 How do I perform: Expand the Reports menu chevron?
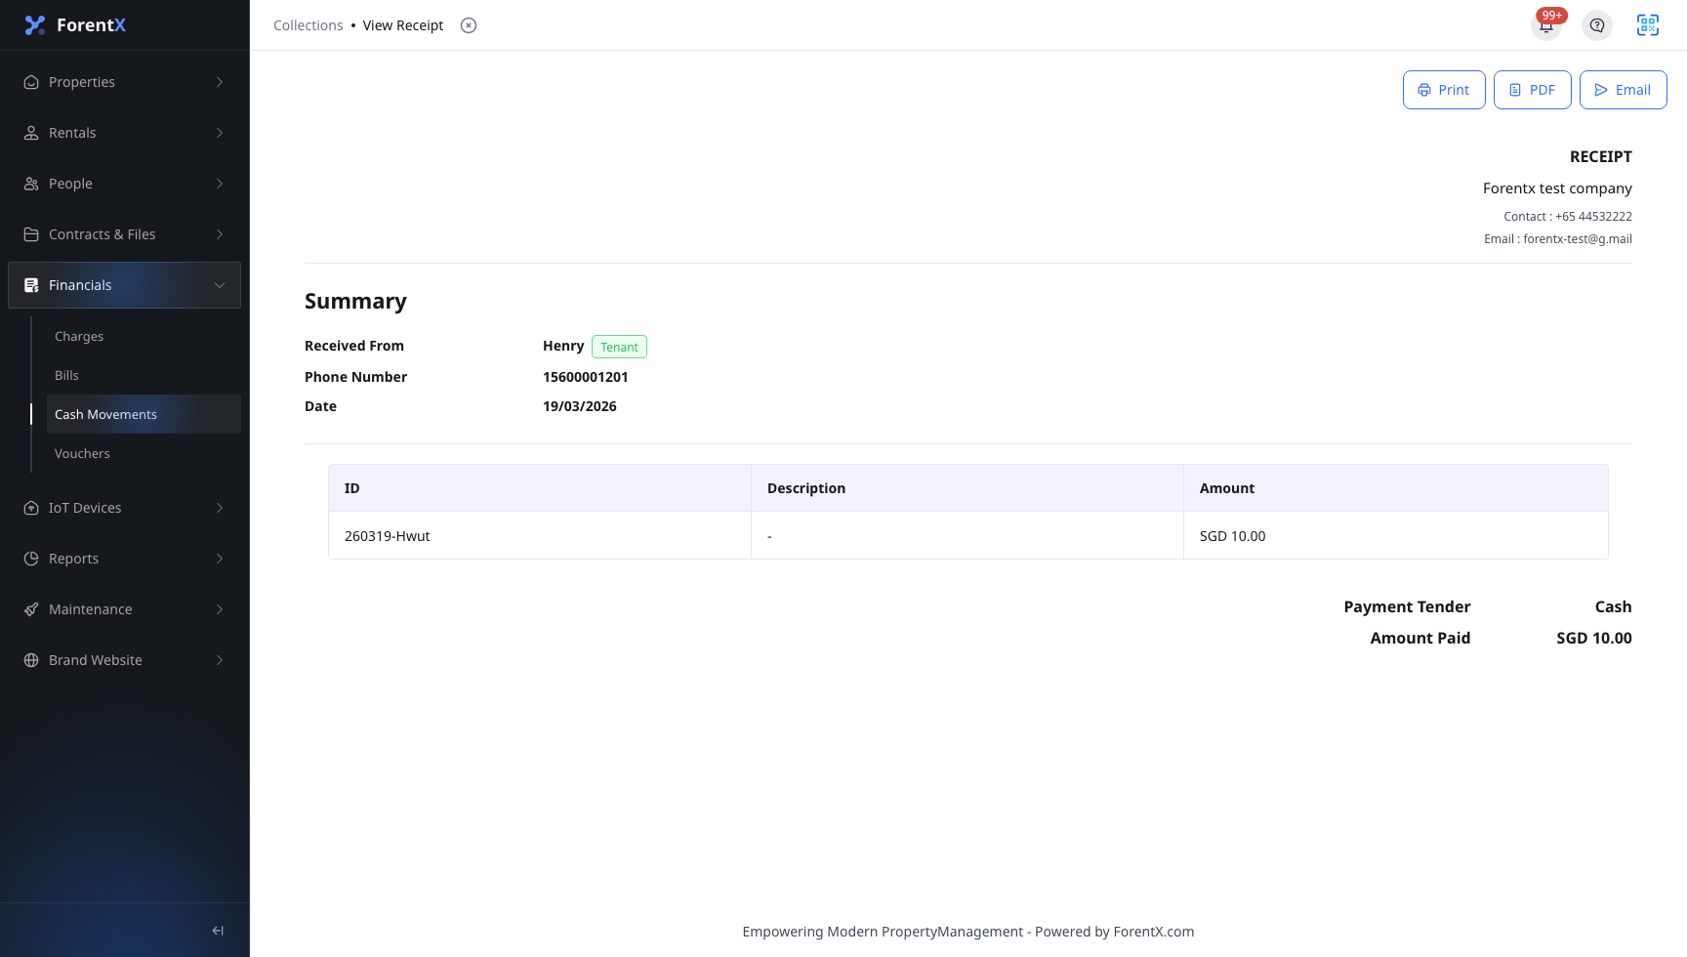pos(220,559)
